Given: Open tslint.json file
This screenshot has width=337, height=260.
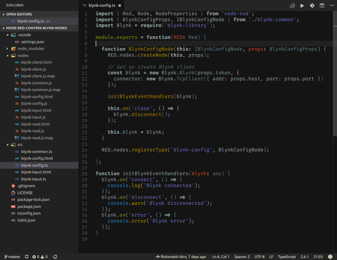Looking at the screenshot, I should [39, 220].
